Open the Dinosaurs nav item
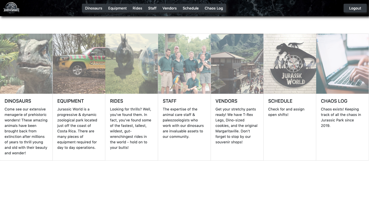 pos(93,8)
